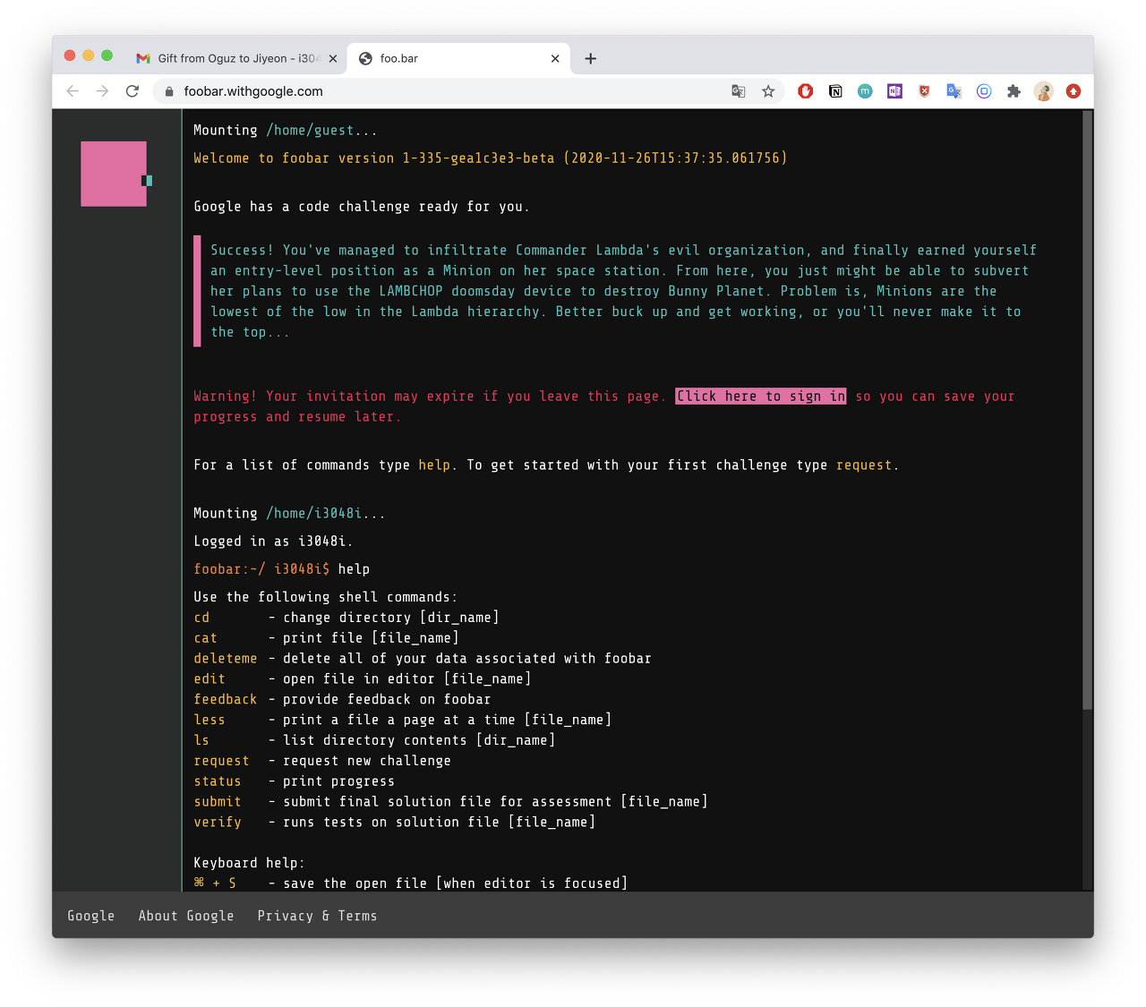The height and width of the screenshot is (1007, 1146).
Task: Click the yellow 'request' word in instructions line
Action: coord(864,465)
